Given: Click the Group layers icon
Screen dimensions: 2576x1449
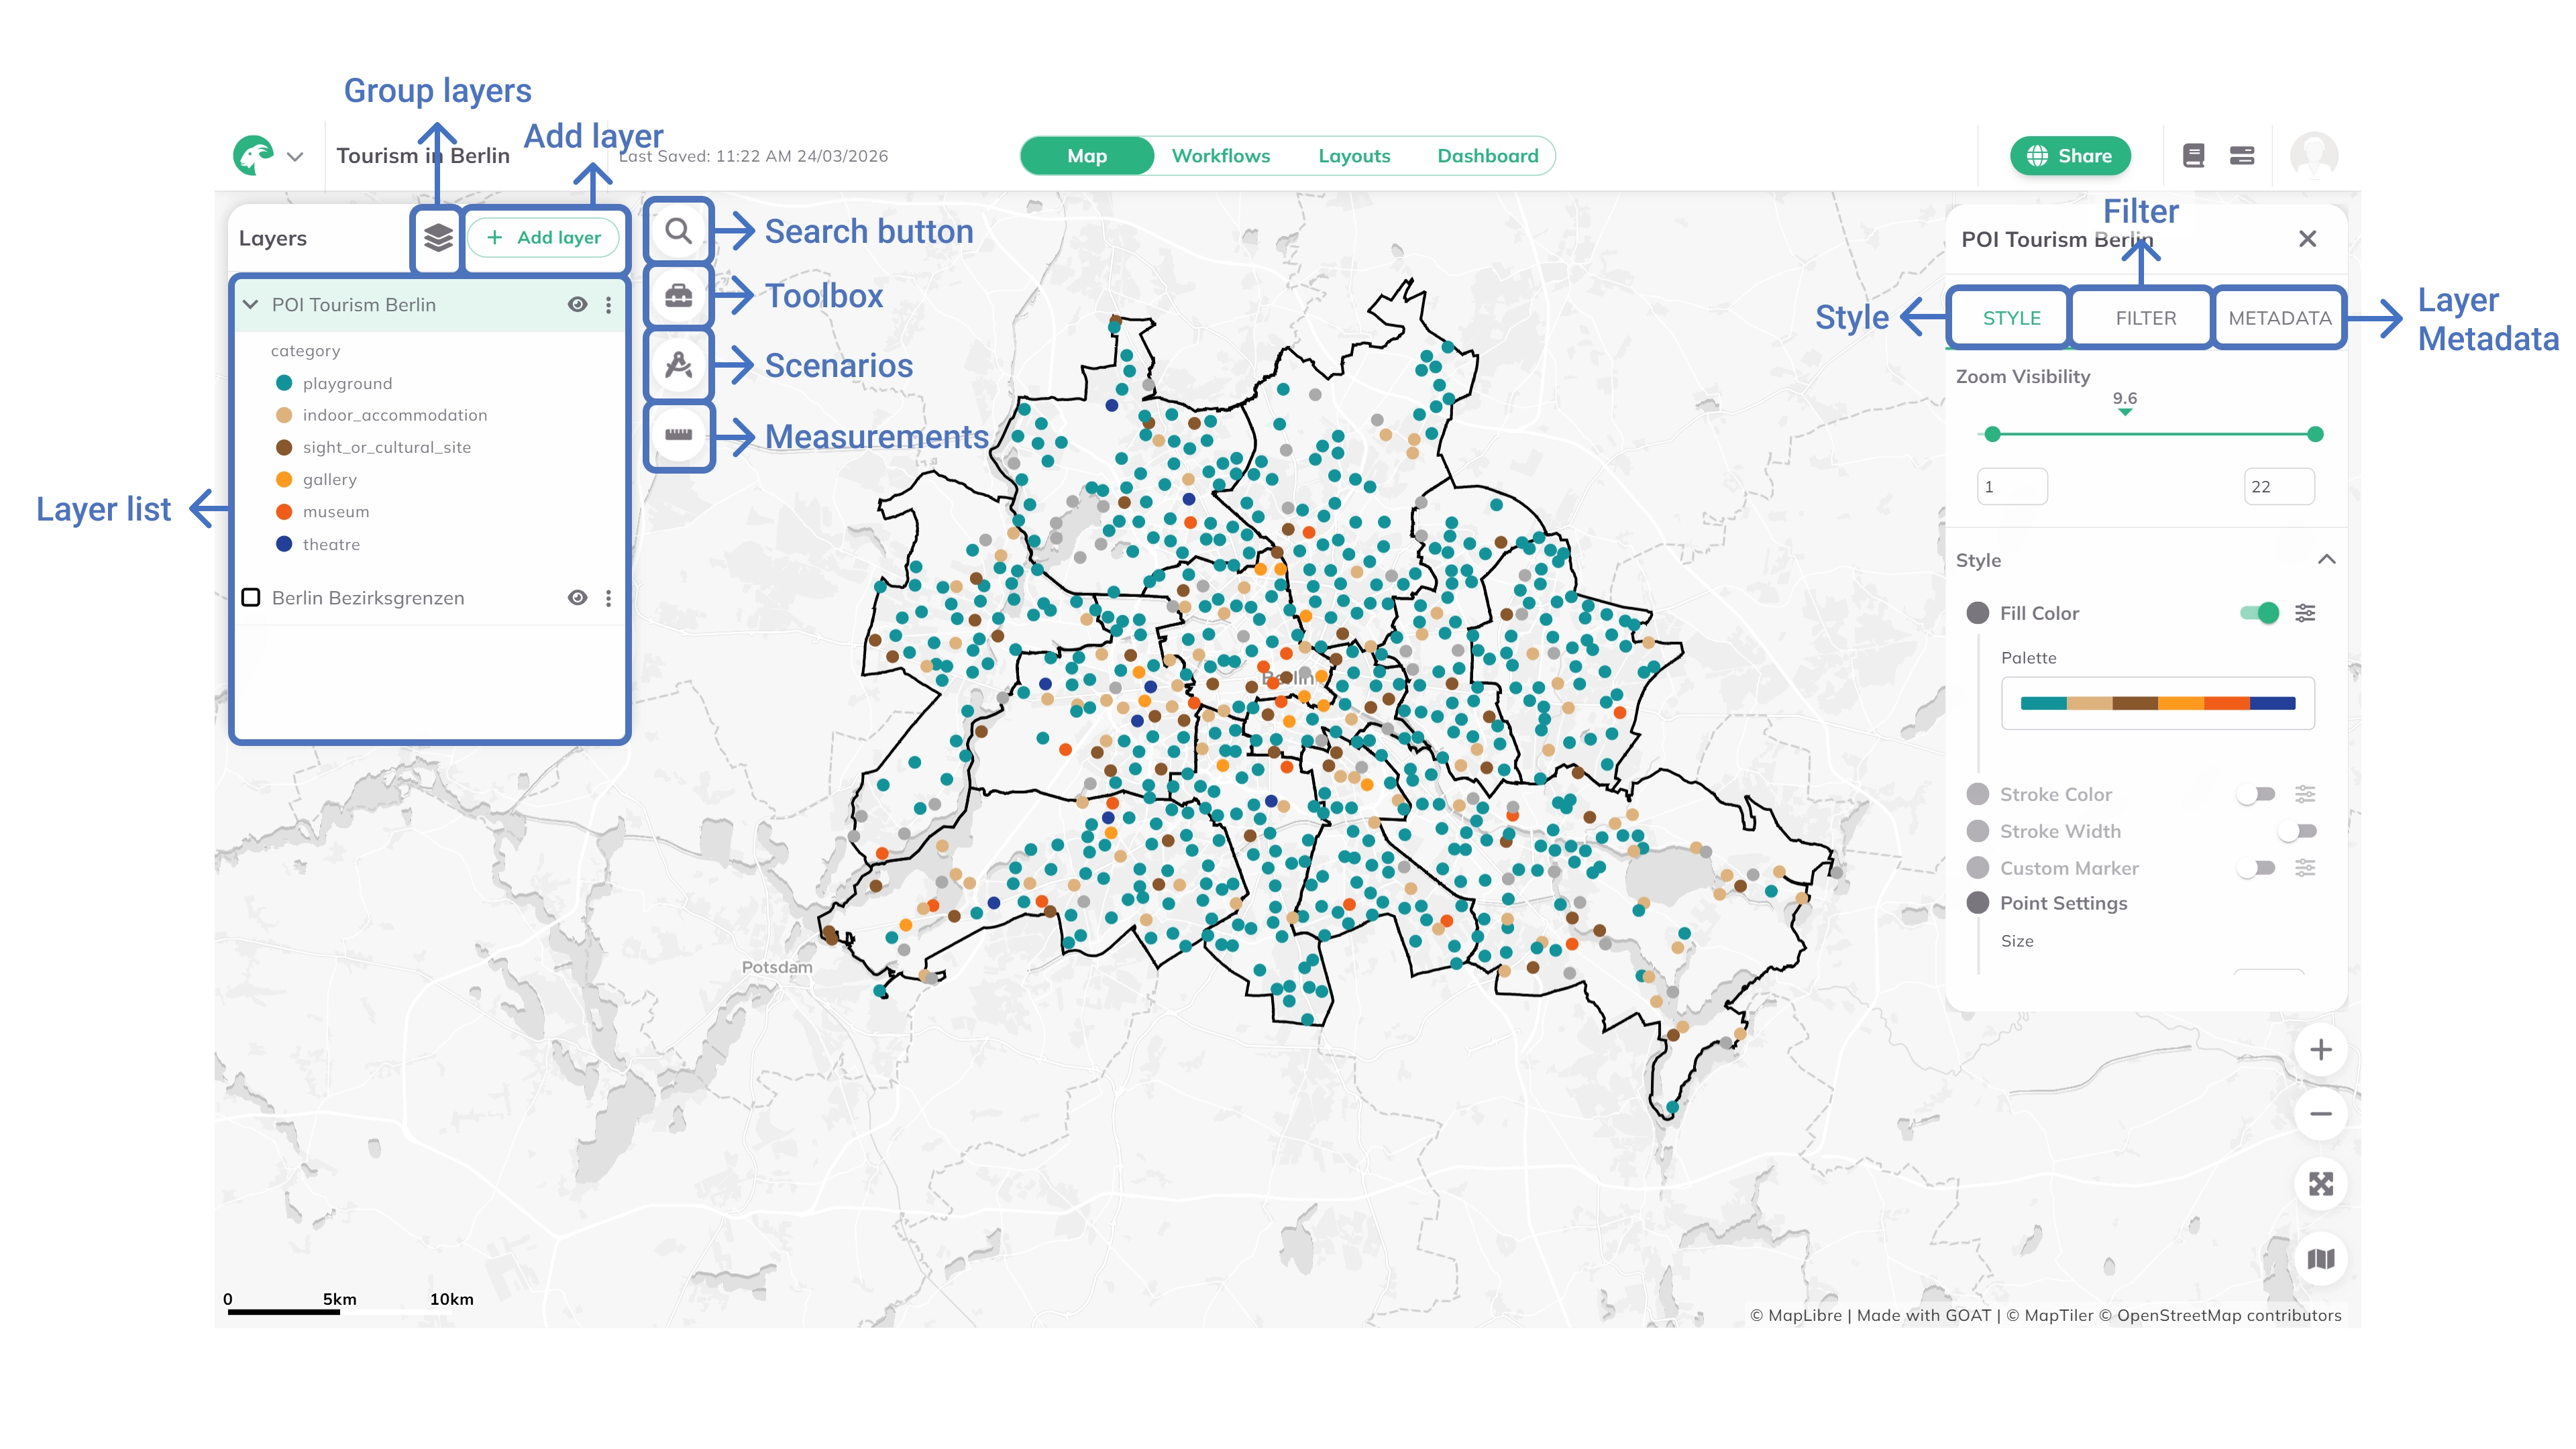Looking at the screenshot, I should pos(437,238).
